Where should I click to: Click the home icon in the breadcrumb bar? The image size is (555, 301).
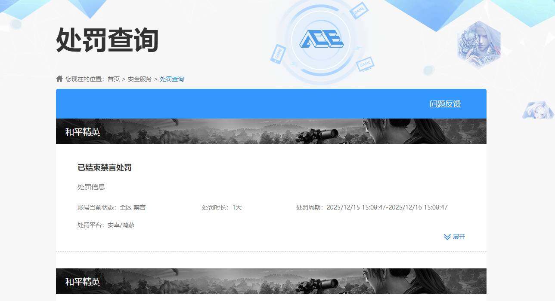click(x=59, y=78)
